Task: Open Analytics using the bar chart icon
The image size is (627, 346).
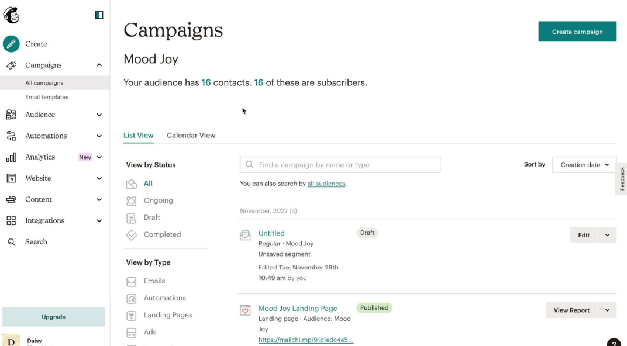Action: click(x=12, y=157)
